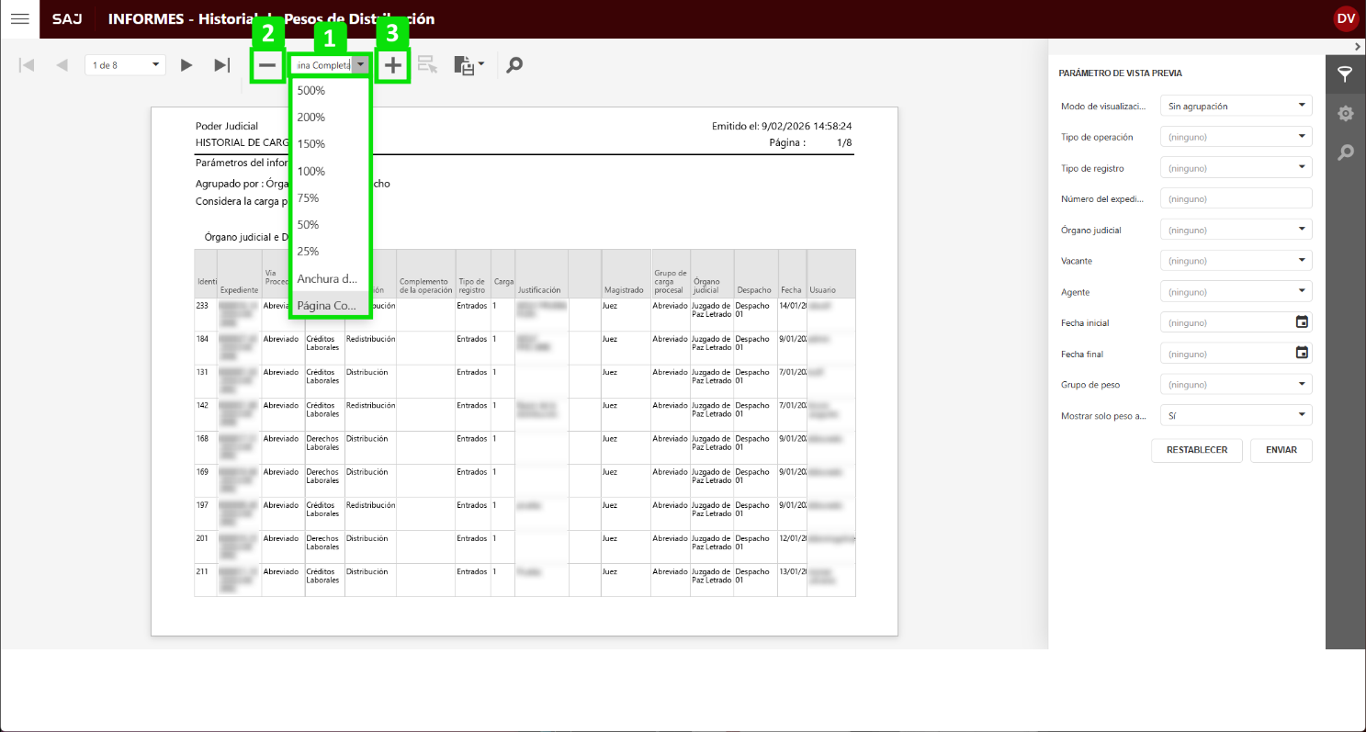Open the filter funnel sidebar panel
Screen dimensions: 1366x732
point(1345,74)
